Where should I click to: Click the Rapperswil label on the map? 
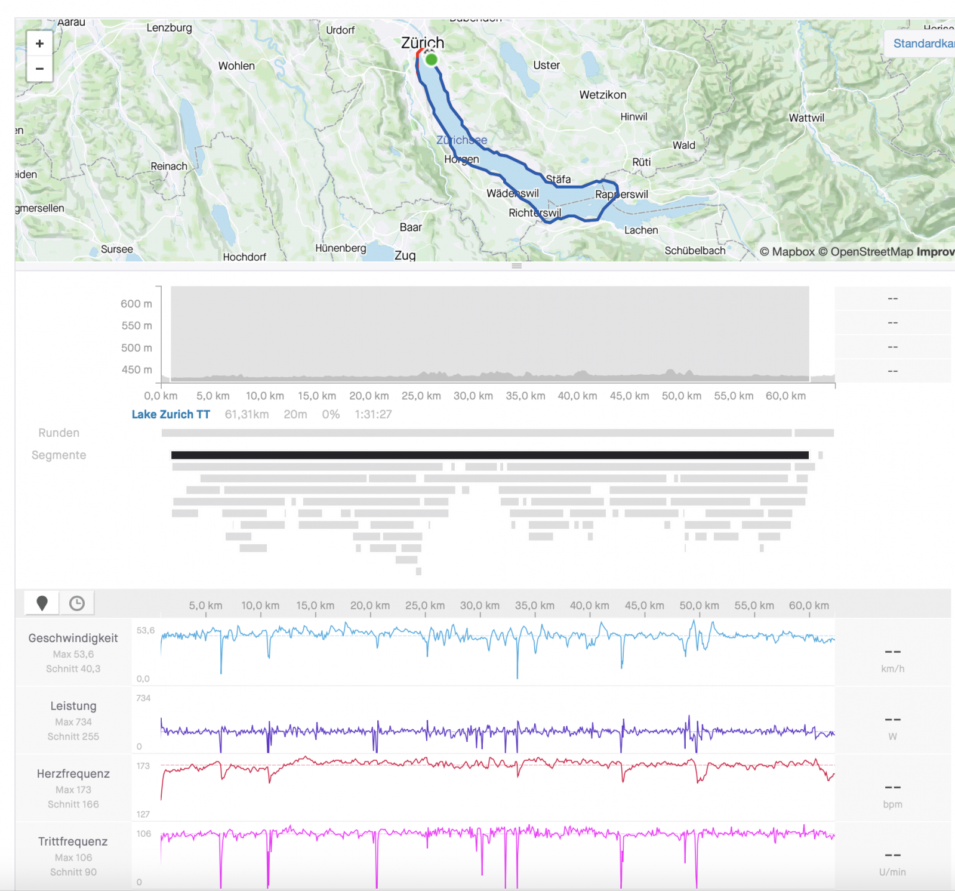(621, 195)
